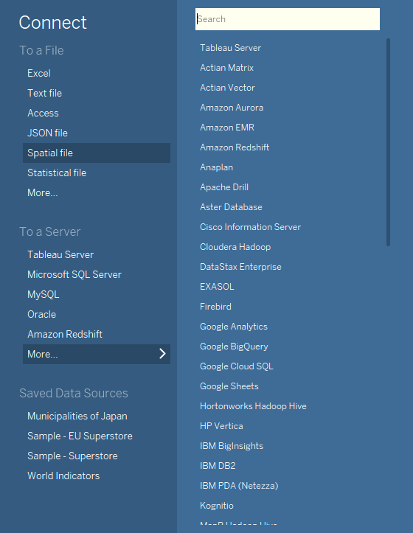This screenshot has height=533, width=413.
Task: Select MySQL server connection
Action: [x=44, y=294]
